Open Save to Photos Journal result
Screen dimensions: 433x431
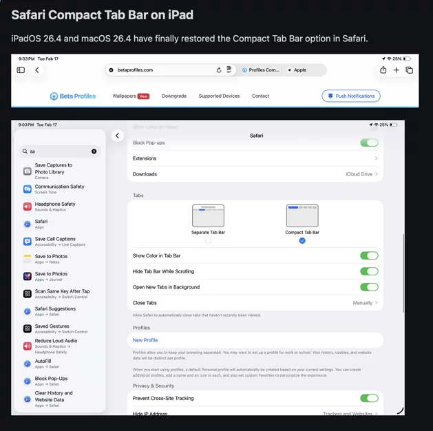tap(60, 276)
